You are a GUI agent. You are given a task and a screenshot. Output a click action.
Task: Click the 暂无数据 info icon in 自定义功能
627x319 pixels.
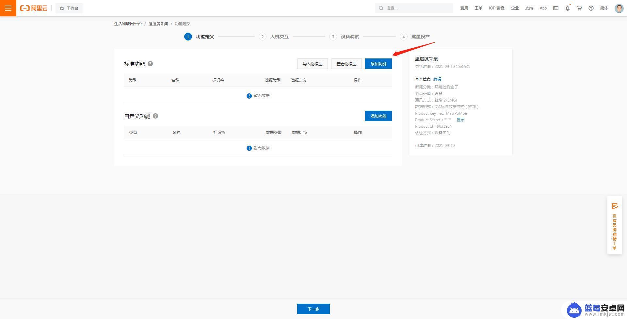click(249, 148)
